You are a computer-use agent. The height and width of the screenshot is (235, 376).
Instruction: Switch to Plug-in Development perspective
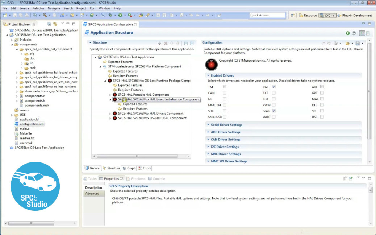click(355, 15)
